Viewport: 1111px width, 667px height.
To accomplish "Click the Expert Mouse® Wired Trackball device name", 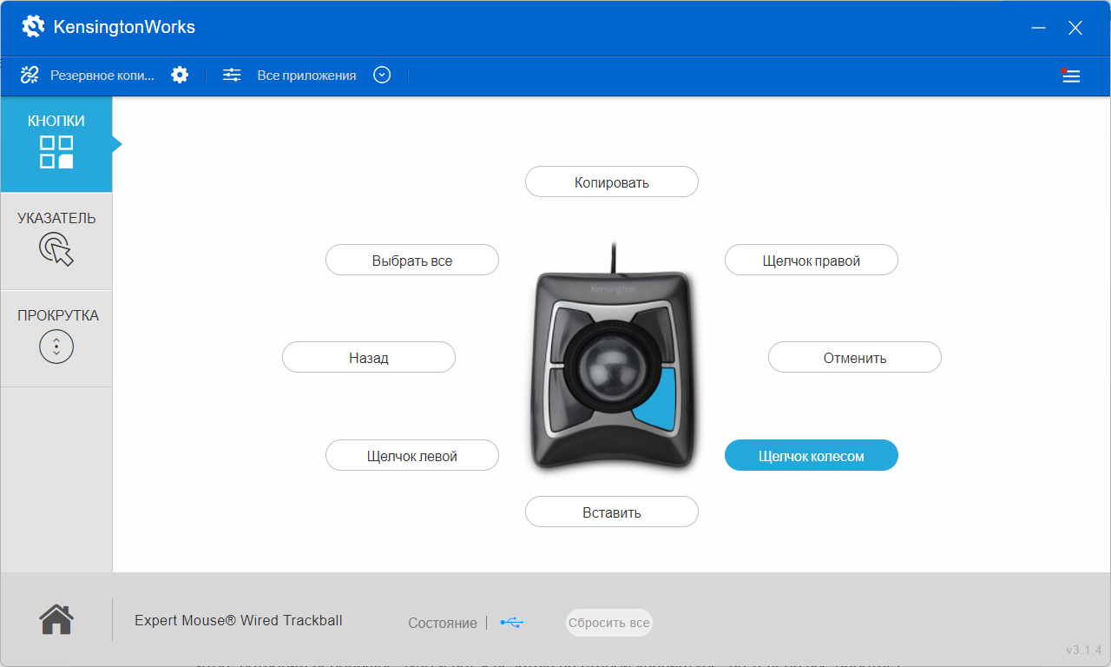I will [x=239, y=620].
